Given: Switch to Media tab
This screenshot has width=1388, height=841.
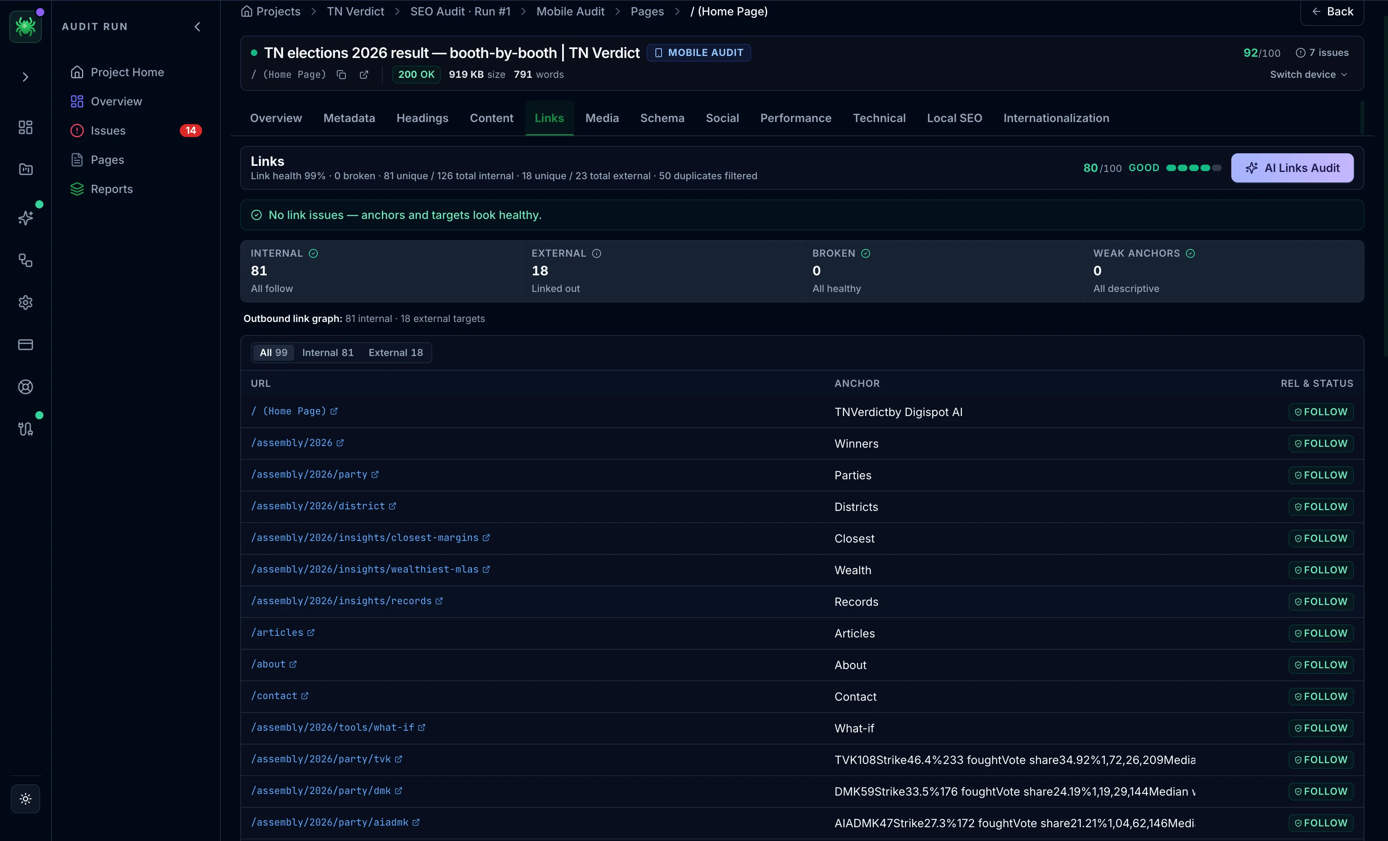Looking at the screenshot, I should [x=602, y=118].
